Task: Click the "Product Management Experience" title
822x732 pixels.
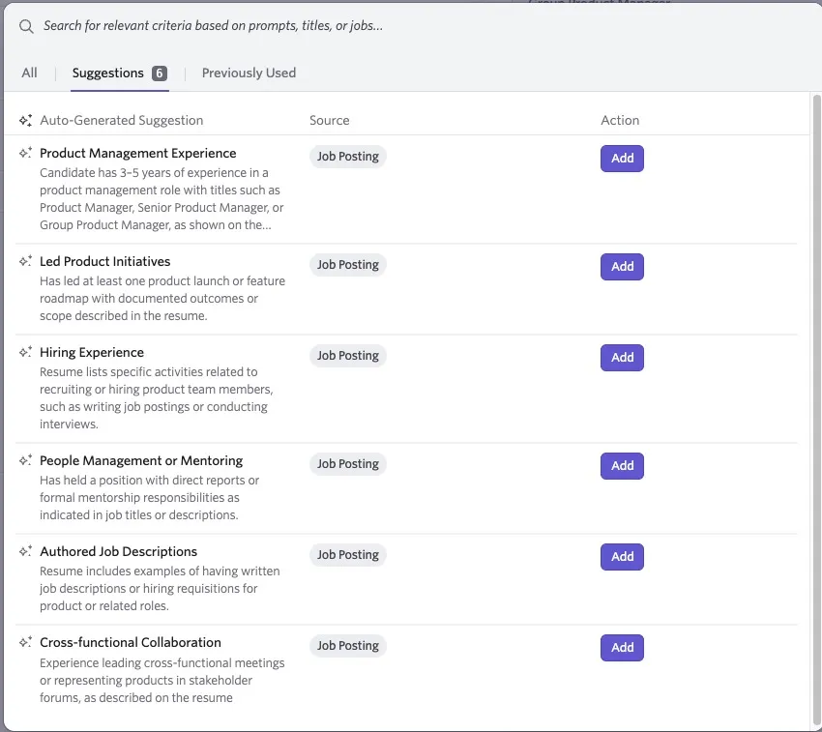Action: coord(138,153)
